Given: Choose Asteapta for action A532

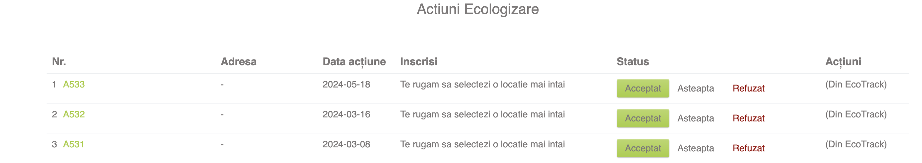Looking at the screenshot, I should click(x=695, y=118).
